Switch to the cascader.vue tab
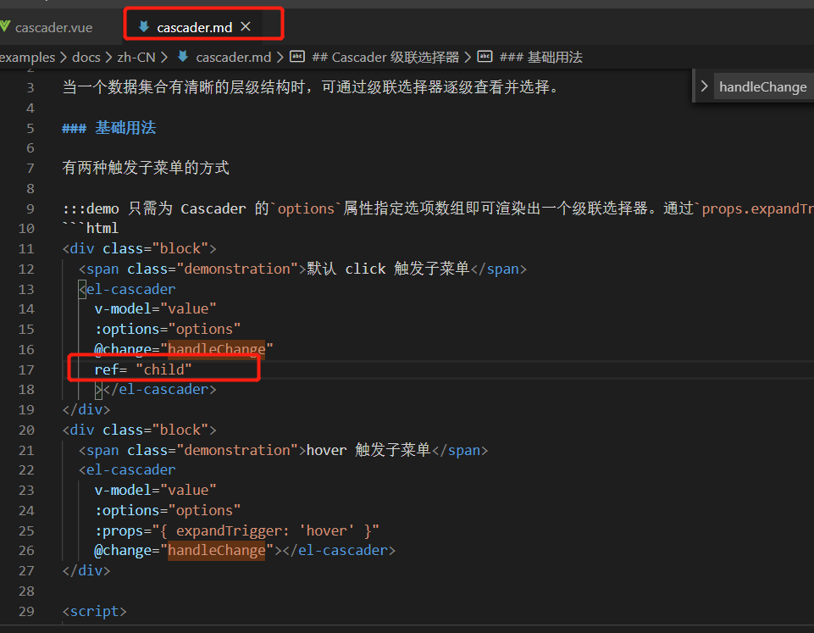The width and height of the screenshot is (814, 633). pos(53,27)
